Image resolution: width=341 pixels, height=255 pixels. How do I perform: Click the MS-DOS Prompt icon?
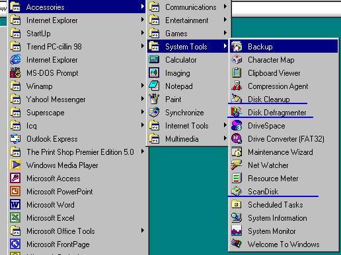coord(15,73)
